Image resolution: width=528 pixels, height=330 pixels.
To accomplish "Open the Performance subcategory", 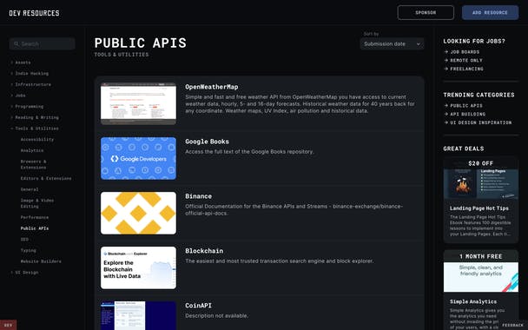I will (x=35, y=217).
